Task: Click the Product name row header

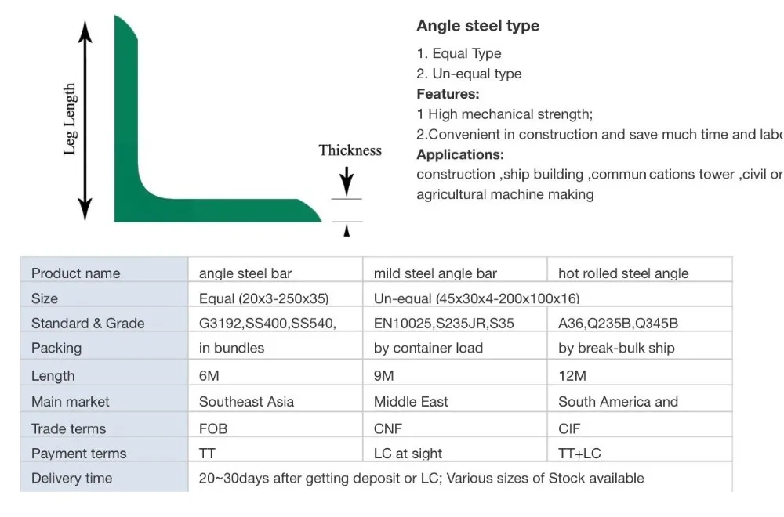Action: (x=76, y=273)
